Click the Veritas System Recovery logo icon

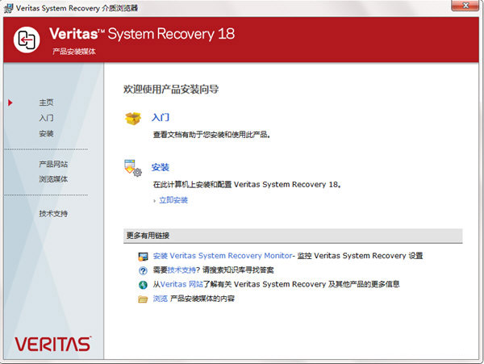point(27,40)
